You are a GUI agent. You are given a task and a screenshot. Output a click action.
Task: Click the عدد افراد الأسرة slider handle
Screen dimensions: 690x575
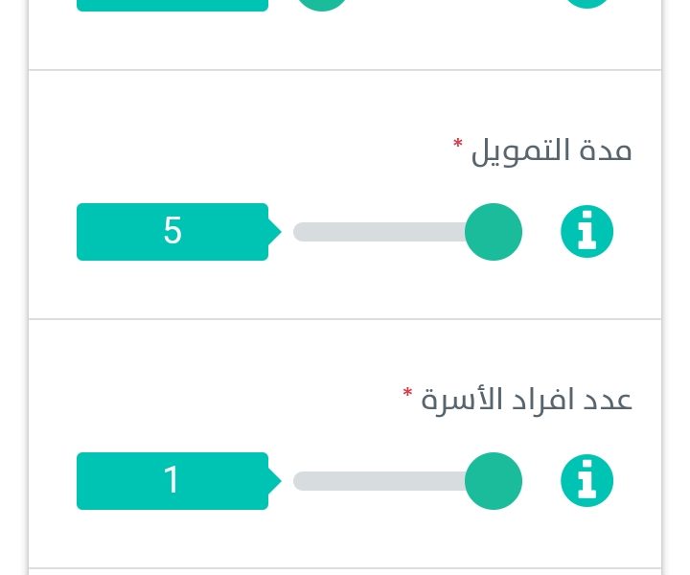pyautogui.click(x=494, y=481)
